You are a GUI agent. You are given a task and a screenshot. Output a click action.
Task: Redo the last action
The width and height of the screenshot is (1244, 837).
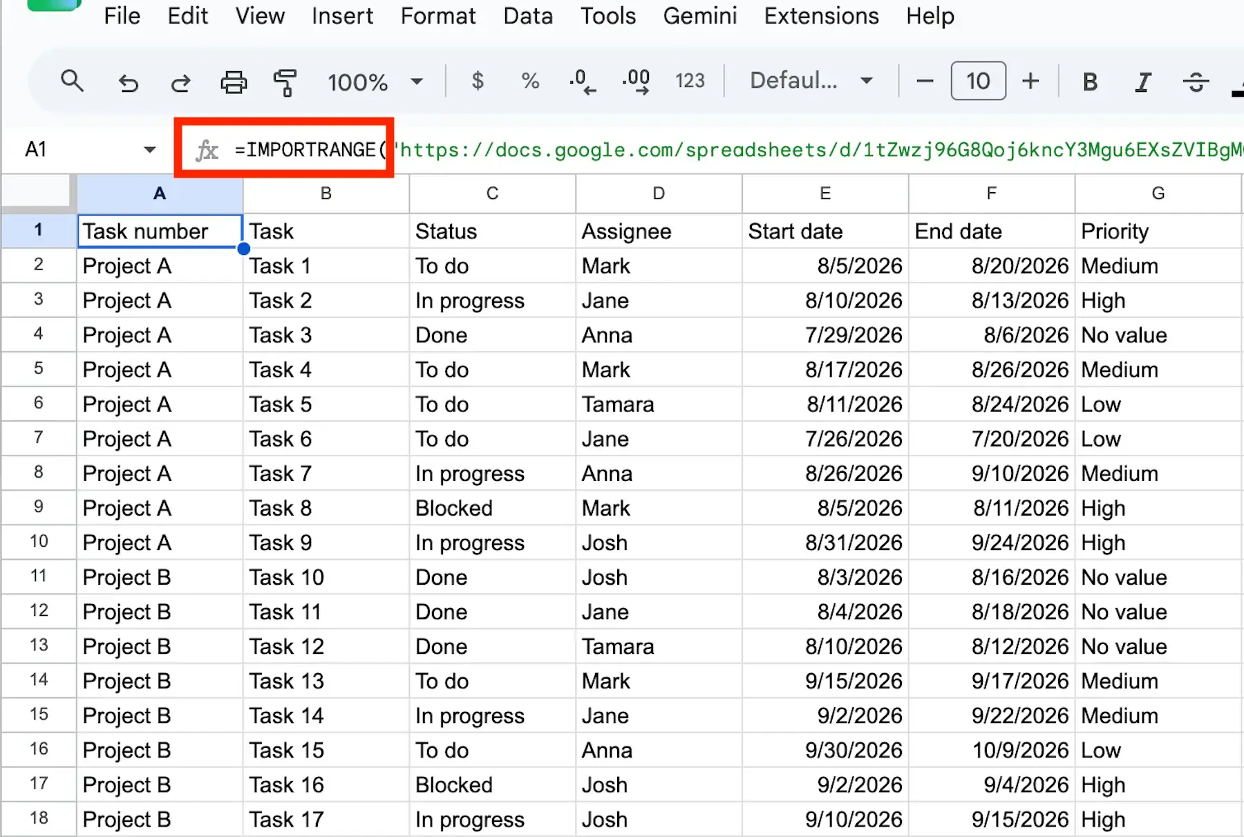[180, 82]
